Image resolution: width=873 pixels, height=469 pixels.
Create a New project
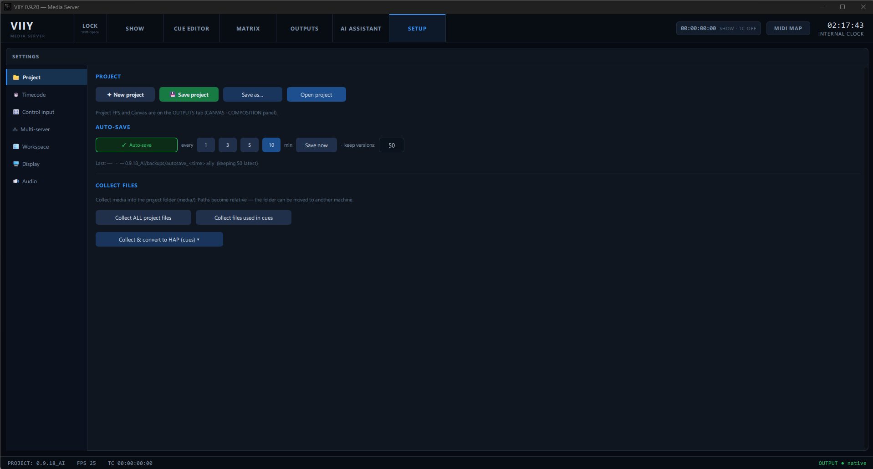[x=125, y=94]
